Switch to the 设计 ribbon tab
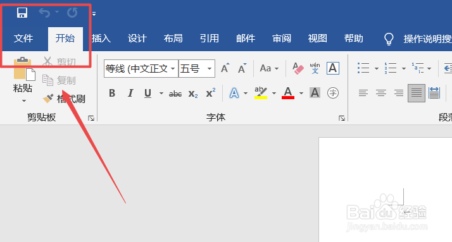 tap(137, 39)
